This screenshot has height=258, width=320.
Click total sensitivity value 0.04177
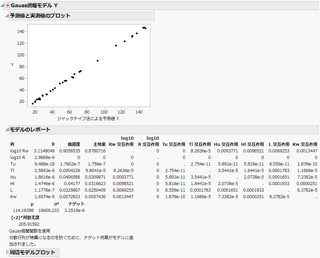pyautogui.click(x=72, y=183)
